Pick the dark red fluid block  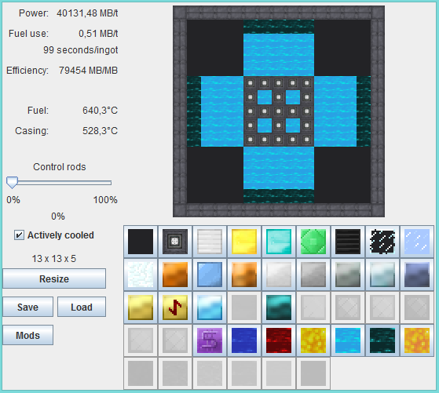[x=279, y=340]
